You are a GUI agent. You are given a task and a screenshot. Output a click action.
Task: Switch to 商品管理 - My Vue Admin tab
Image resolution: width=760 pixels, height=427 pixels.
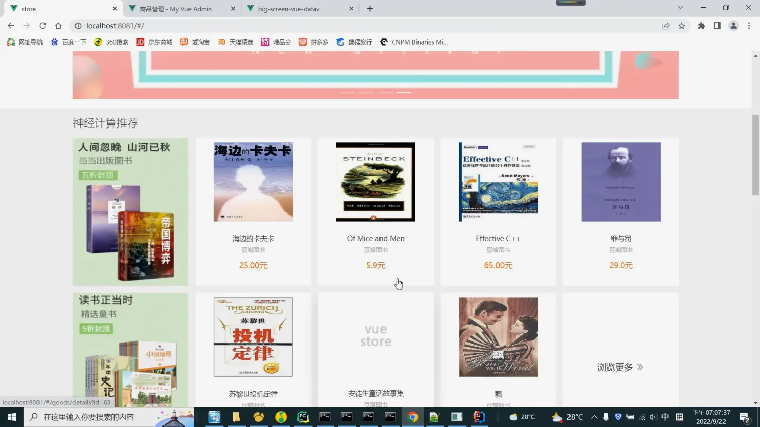(x=175, y=9)
